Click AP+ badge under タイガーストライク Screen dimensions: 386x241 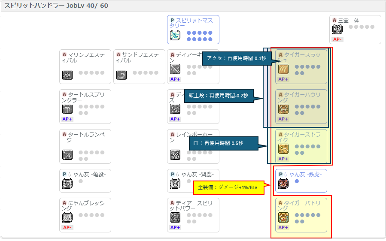(283, 159)
